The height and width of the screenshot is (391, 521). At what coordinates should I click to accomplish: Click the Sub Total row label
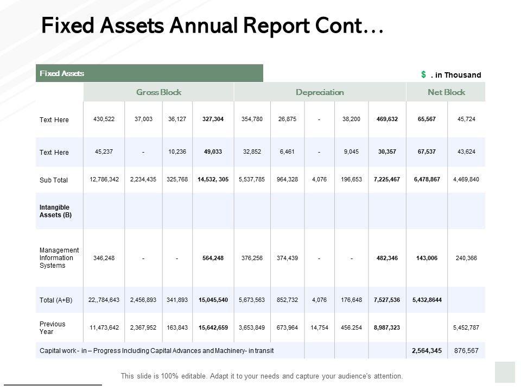tap(54, 180)
